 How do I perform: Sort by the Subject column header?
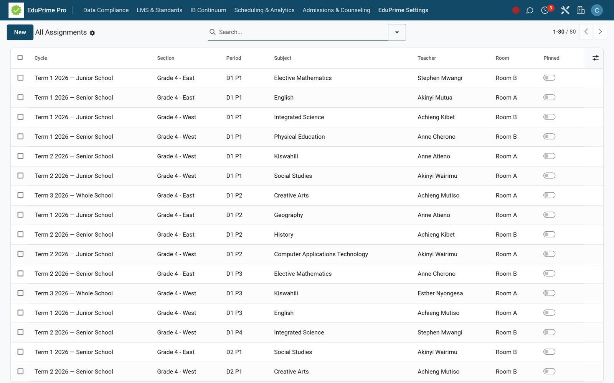282,58
